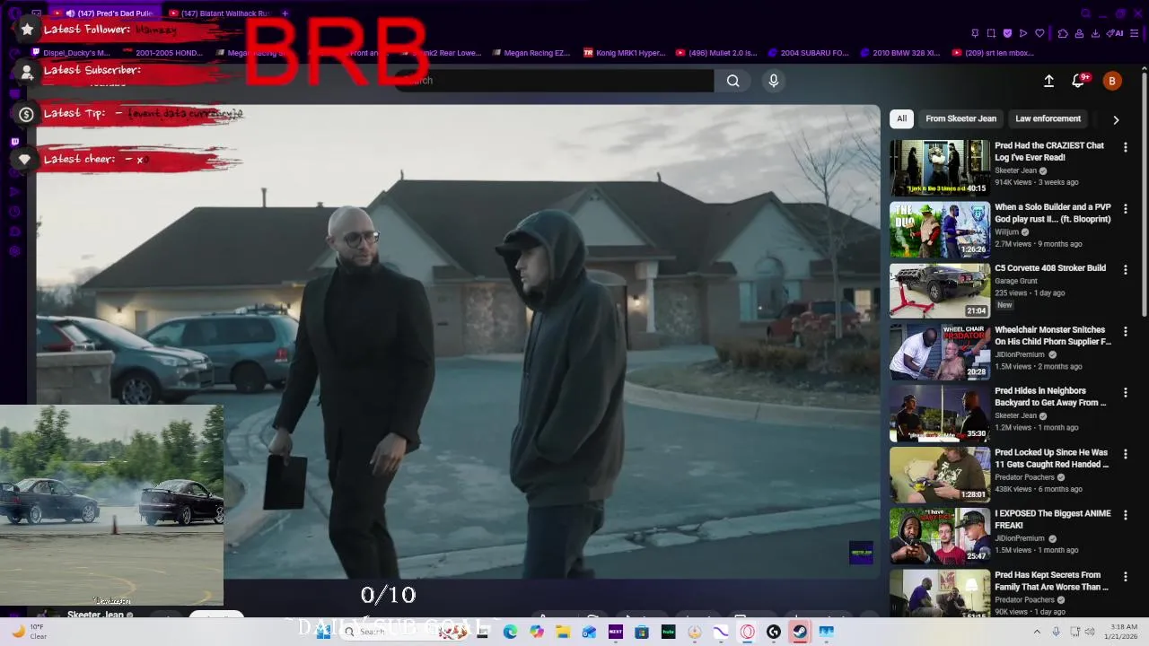The width and height of the screenshot is (1149, 646).
Task: Open the 2010 BMW 328 XI bookmark
Action: pyautogui.click(x=899, y=53)
